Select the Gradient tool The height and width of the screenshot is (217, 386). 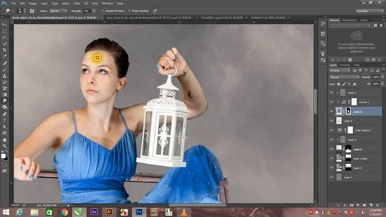pyautogui.click(x=4, y=95)
